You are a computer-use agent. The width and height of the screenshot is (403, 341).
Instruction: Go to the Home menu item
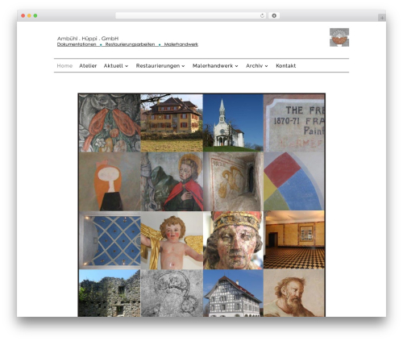pyautogui.click(x=64, y=65)
